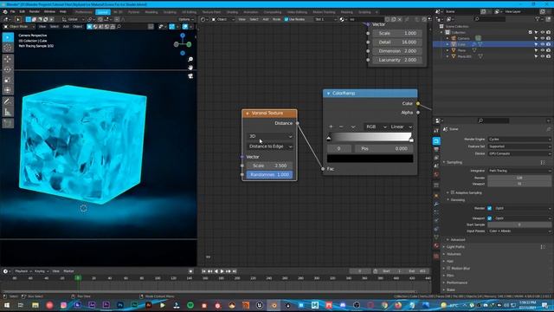Viewport: 554px width, 312px height.
Task: Select the Rotate tool in viewport toolbar
Action: pyautogui.click(x=8, y=69)
